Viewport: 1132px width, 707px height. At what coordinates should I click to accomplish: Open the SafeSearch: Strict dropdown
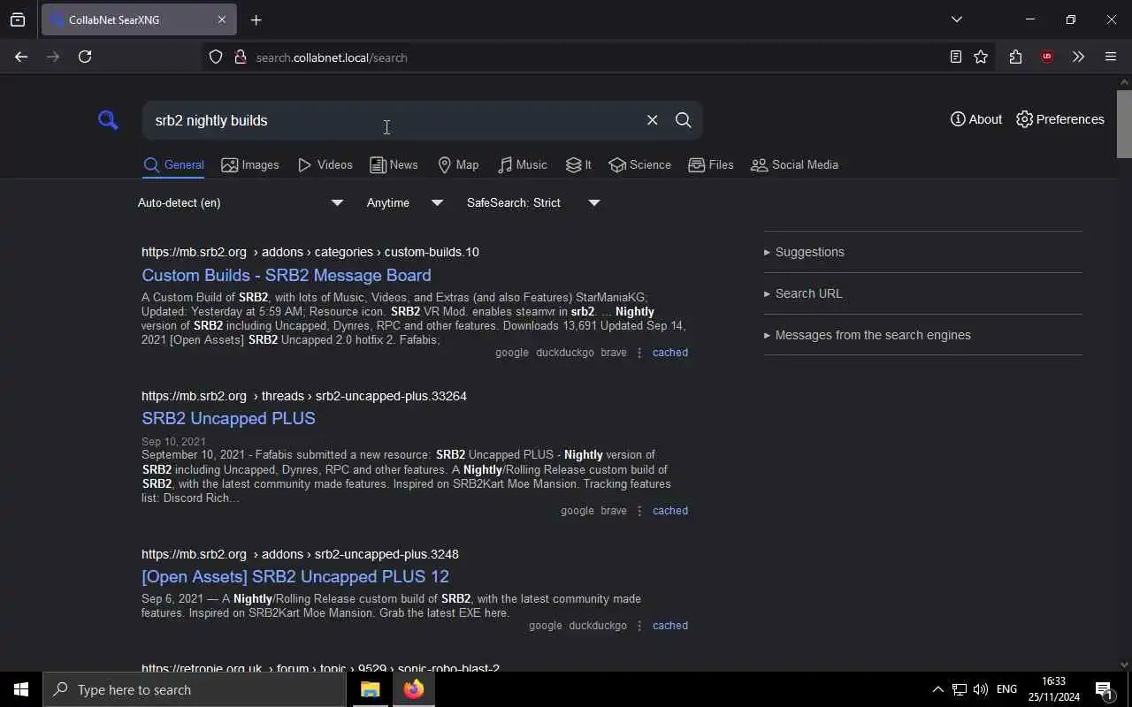click(x=533, y=202)
